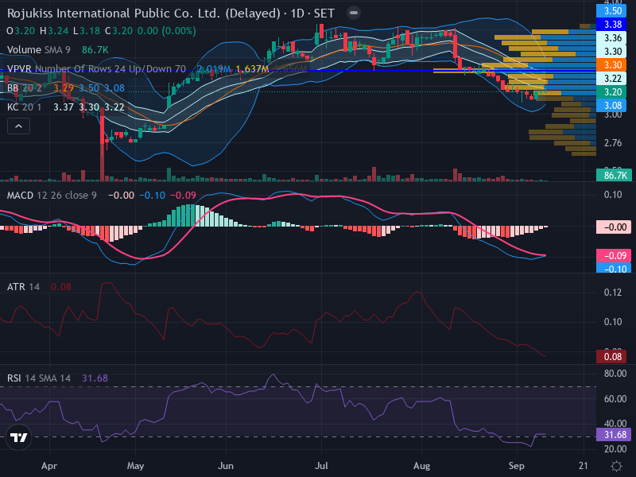Select the Volume SMA 9 indicator label
This screenshot has width=636, height=477.
38,50
